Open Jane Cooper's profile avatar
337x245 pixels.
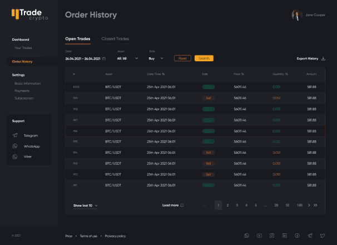coord(296,15)
